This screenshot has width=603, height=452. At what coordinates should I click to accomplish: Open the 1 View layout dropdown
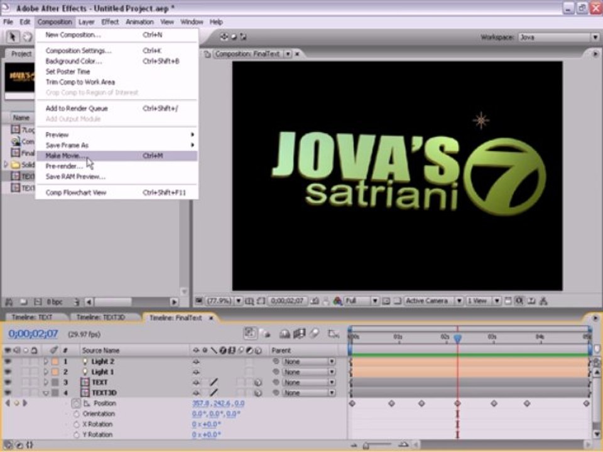(x=483, y=301)
